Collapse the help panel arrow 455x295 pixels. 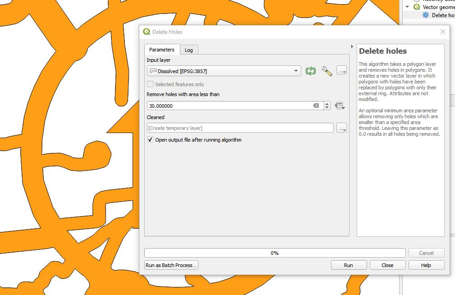tap(352, 46)
